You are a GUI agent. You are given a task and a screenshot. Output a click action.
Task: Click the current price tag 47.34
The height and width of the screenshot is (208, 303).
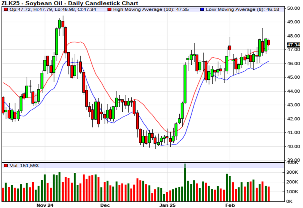293,45
